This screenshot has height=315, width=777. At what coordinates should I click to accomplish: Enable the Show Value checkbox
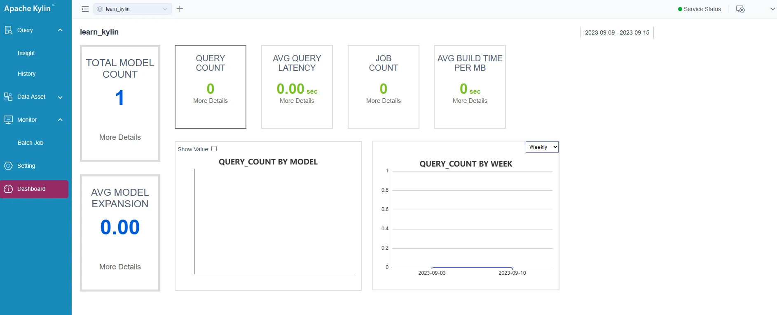tap(214, 149)
